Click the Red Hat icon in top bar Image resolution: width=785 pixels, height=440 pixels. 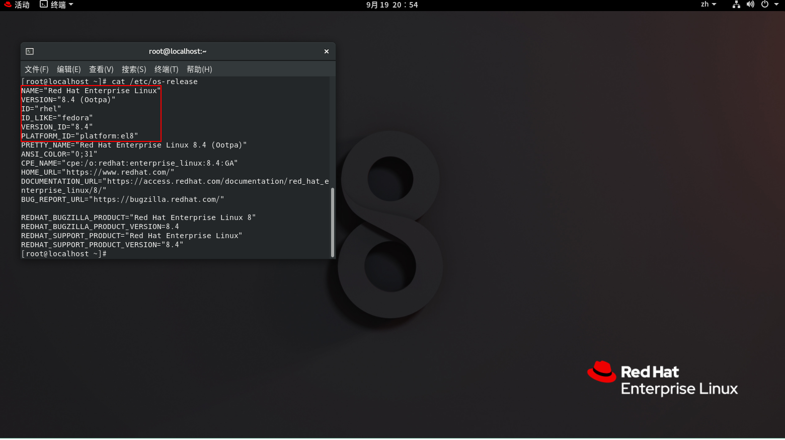pyautogui.click(x=8, y=5)
